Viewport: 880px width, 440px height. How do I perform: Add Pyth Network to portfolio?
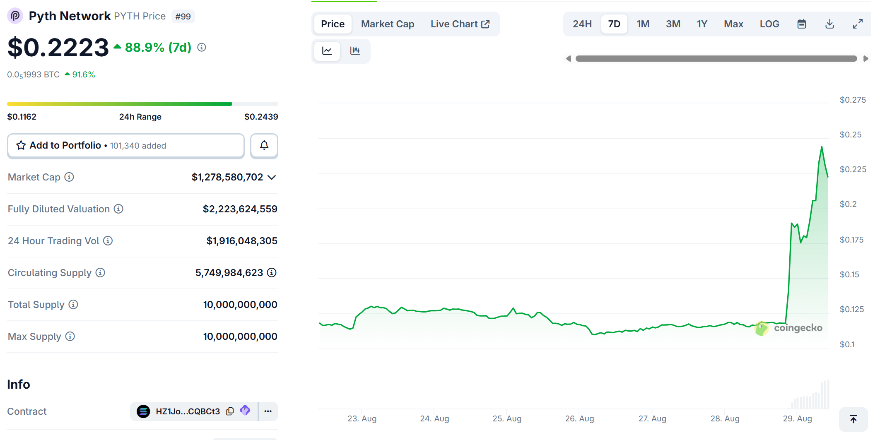tap(125, 145)
